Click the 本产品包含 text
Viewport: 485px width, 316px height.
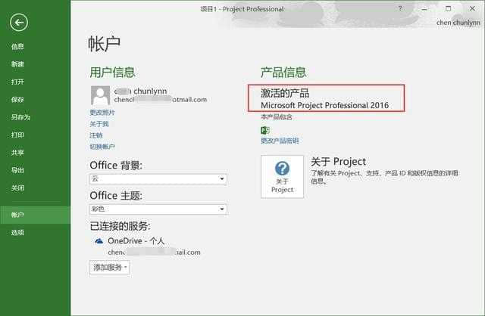coord(276,116)
